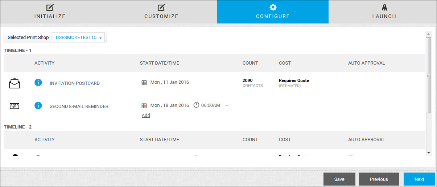This screenshot has height=187, width=437.
Task: Click the Second E-mail Reminder mail icon
Action: click(x=15, y=106)
